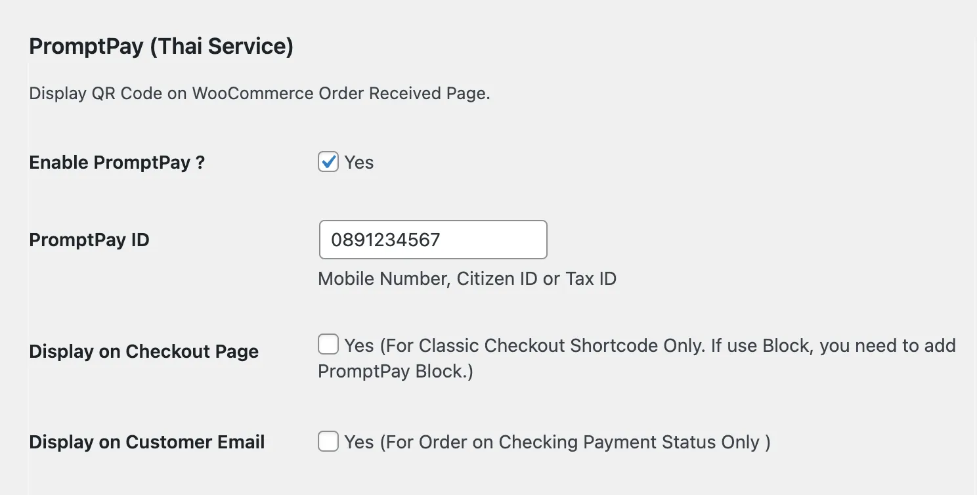Click the Enable PromptPay ? label
Image resolution: width=977 pixels, height=495 pixels.
[x=118, y=162]
